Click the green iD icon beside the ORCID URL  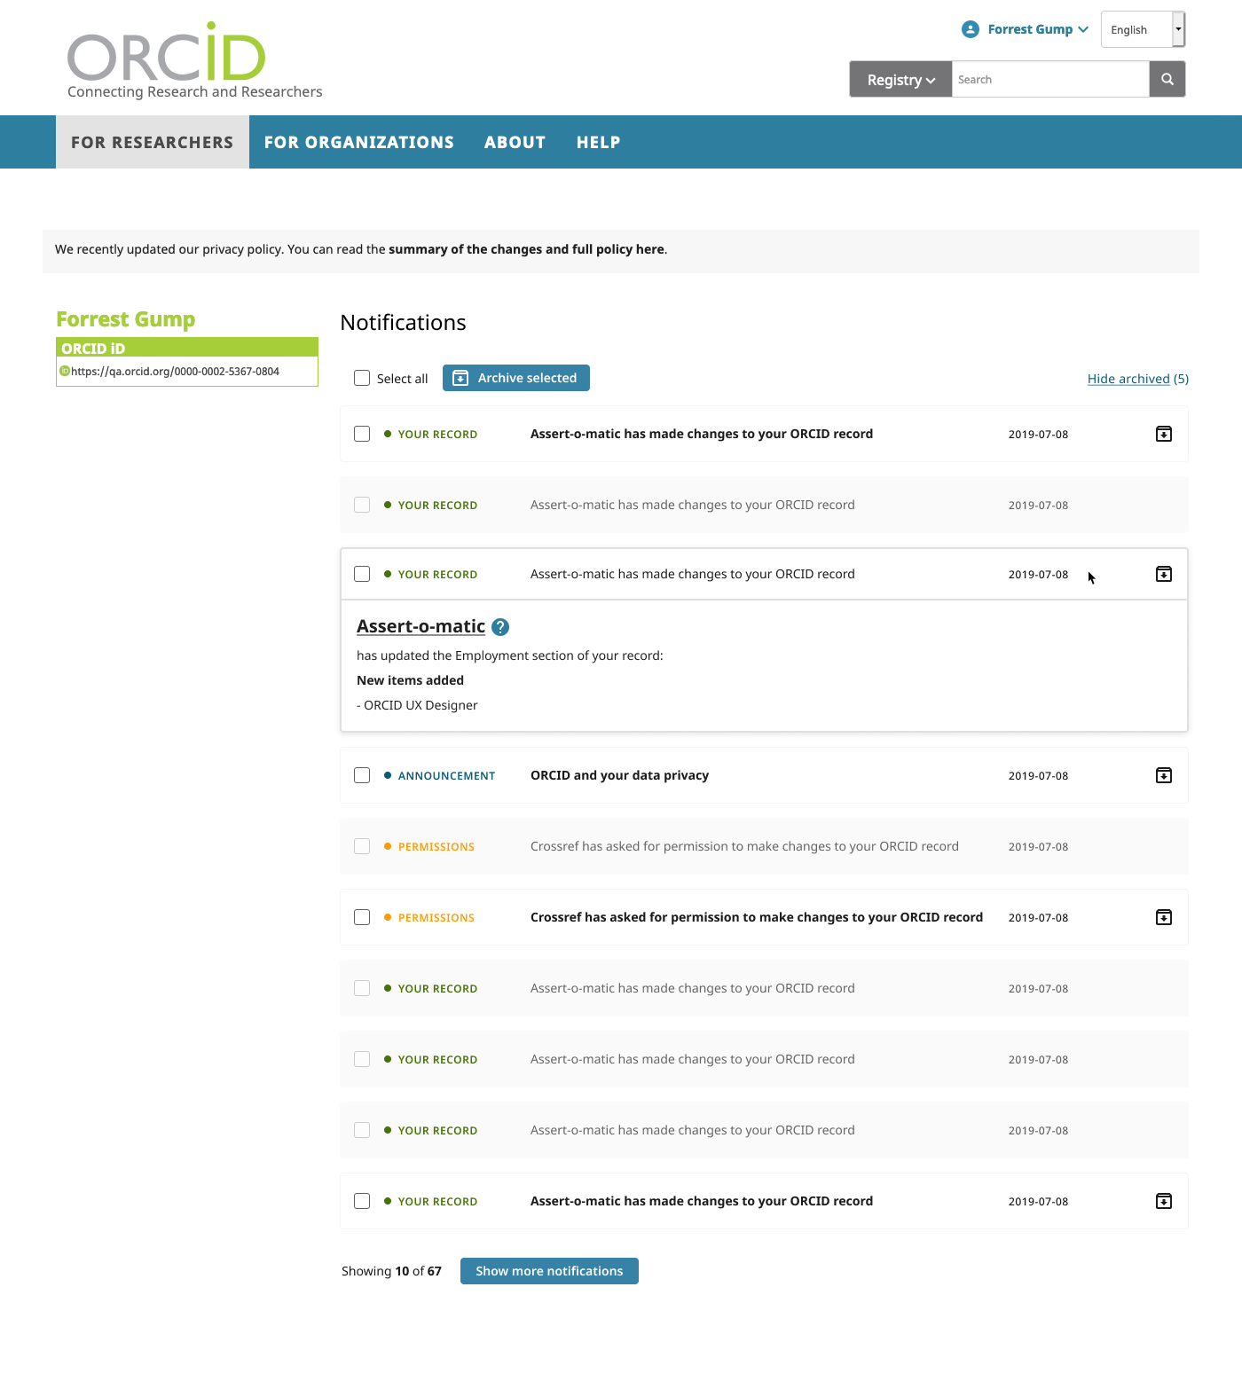(65, 371)
